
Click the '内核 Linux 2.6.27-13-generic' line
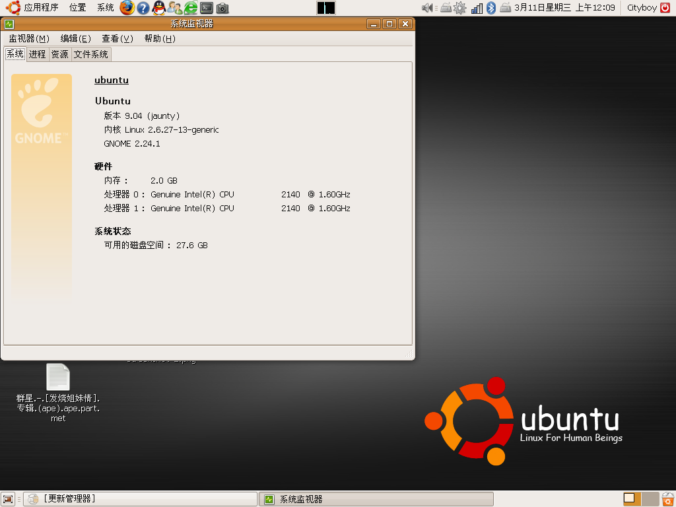pos(161,130)
